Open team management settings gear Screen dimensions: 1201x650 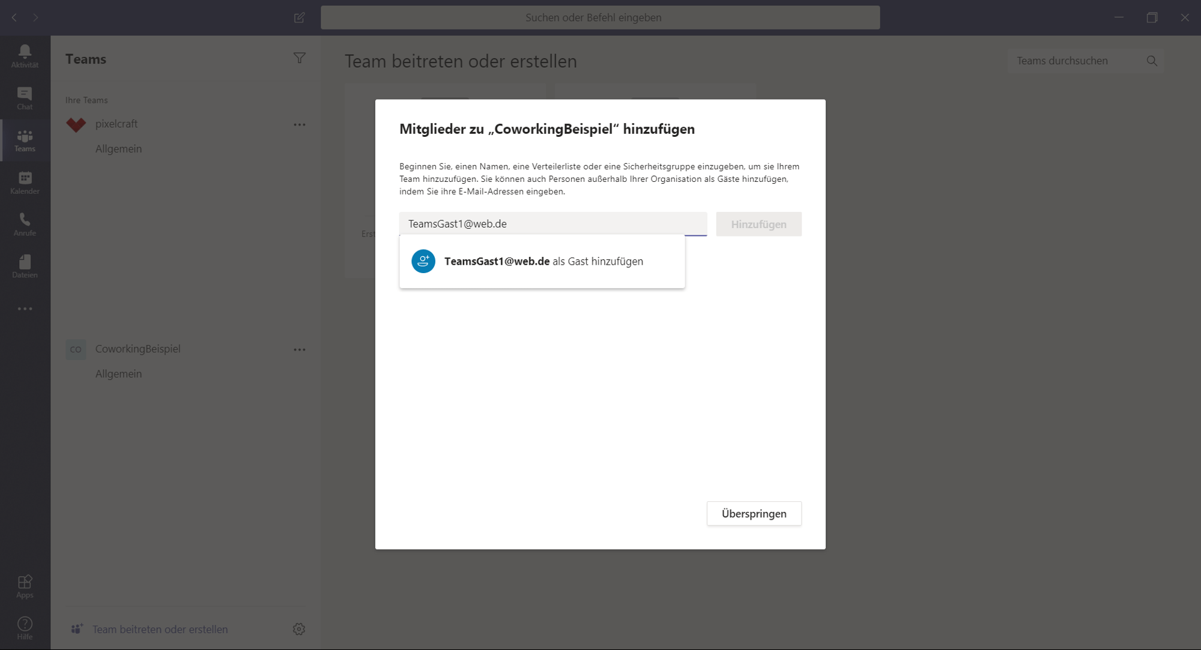(298, 628)
